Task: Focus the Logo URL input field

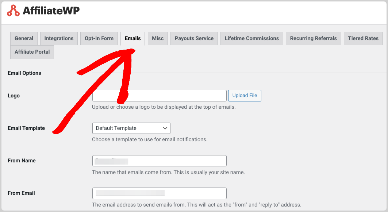Action: [x=160, y=96]
